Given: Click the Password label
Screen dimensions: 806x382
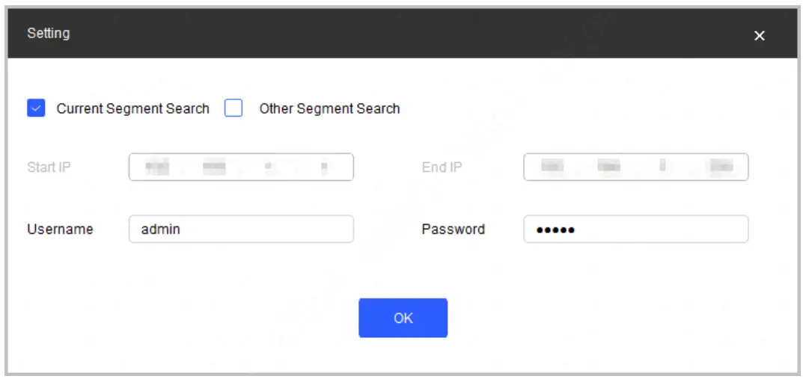Looking at the screenshot, I should 453,229.
